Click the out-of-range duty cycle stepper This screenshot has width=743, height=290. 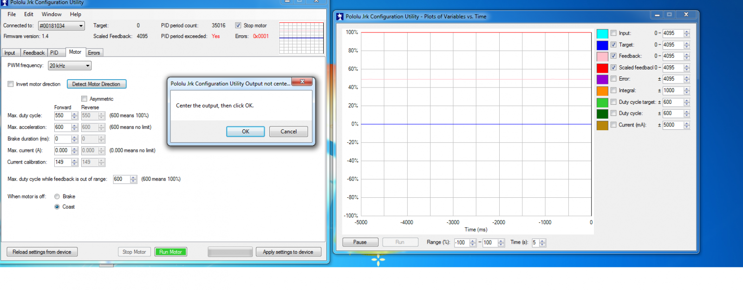coord(134,179)
